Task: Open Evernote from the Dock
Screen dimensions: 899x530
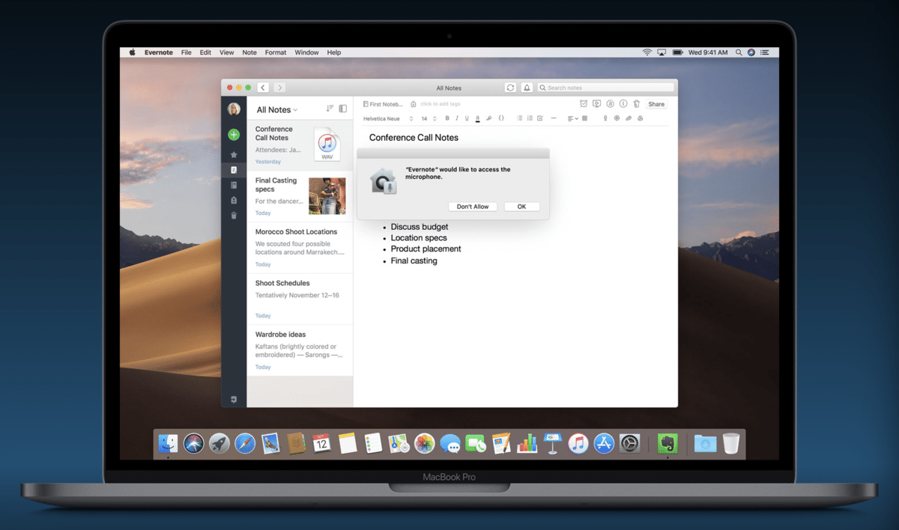Action: coord(668,443)
